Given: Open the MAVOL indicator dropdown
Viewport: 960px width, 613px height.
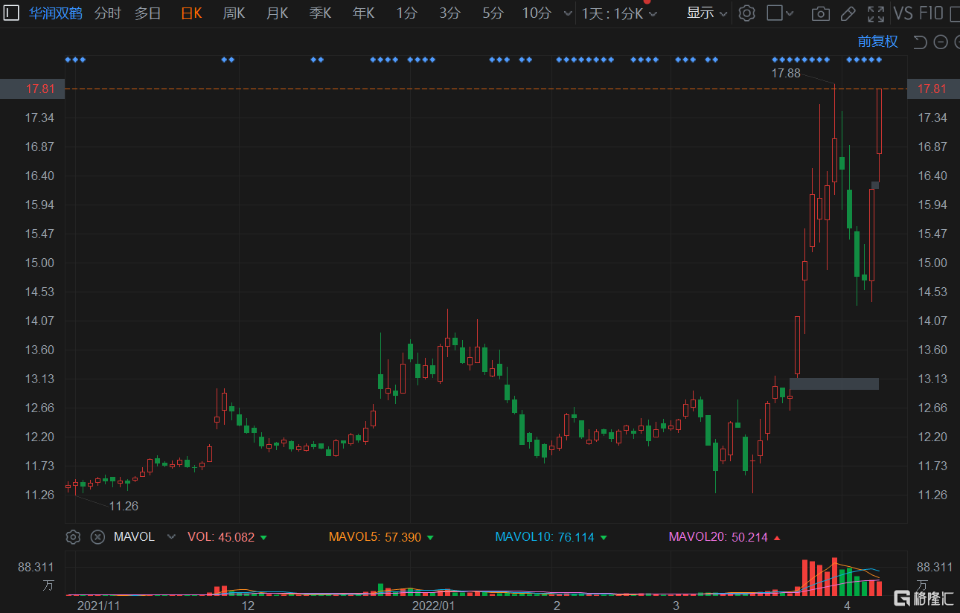Looking at the screenshot, I should [172, 537].
